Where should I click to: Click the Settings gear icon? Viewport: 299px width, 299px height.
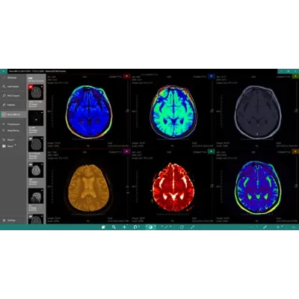[x=4, y=221]
